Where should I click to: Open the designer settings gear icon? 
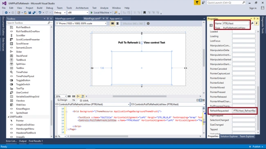click(x=148, y=24)
